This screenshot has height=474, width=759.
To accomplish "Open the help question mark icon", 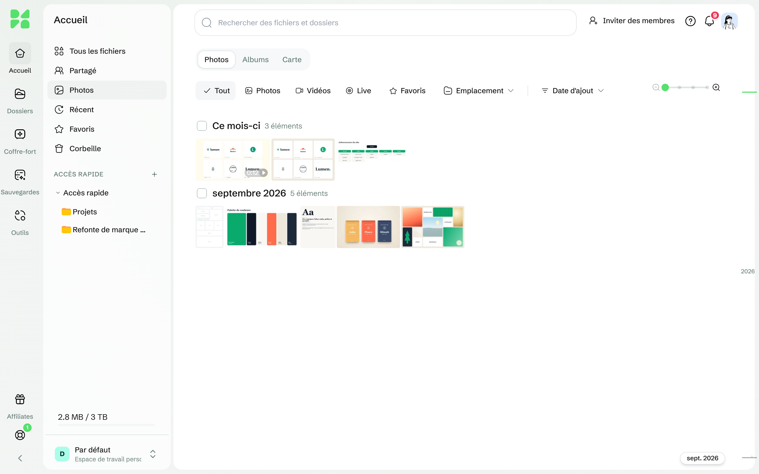I will coord(690,21).
